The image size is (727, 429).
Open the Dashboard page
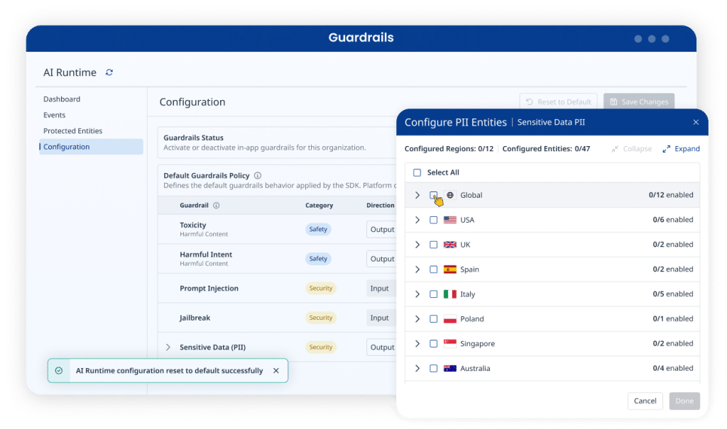pos(62,99)
